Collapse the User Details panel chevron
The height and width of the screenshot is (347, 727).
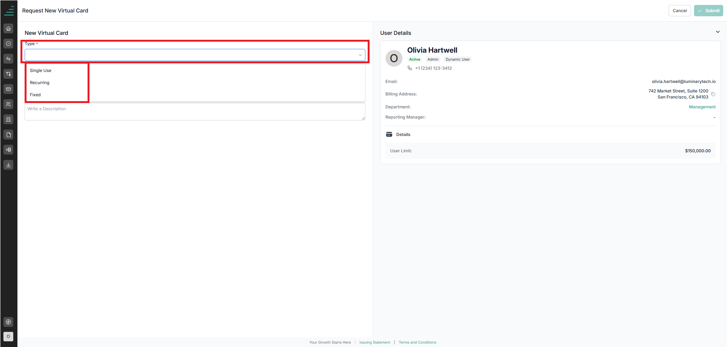718,32
